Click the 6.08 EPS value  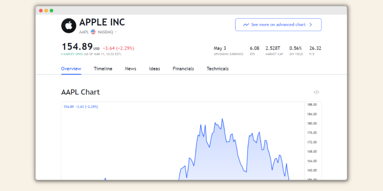(x=255, y=48)
